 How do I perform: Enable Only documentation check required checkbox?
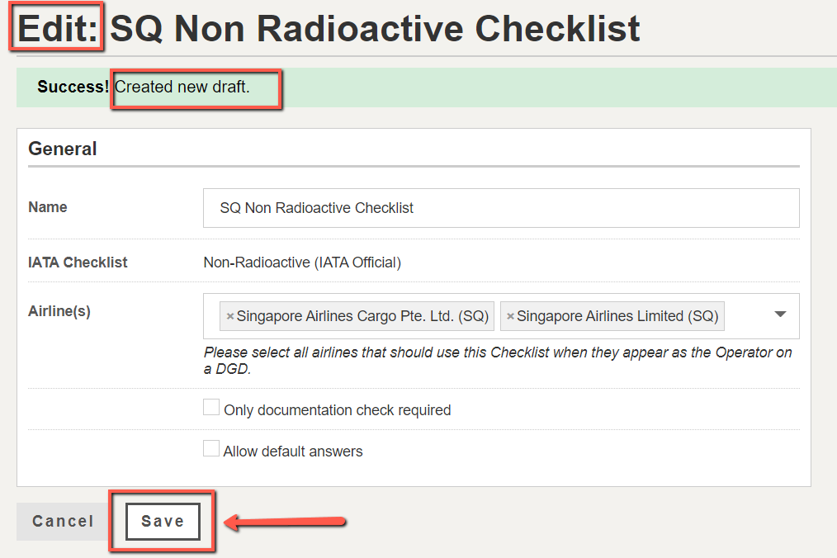(x=211, y=408)
